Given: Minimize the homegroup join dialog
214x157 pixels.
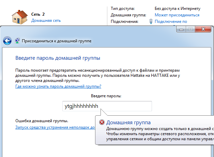Looking at the screenshot, I should tap(181, 29).
